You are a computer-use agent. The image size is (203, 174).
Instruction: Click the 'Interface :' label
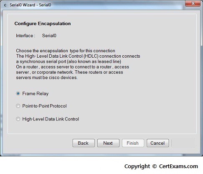pos(25,36)
